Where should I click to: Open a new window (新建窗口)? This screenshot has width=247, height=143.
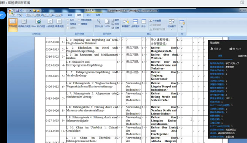(126, 23)
